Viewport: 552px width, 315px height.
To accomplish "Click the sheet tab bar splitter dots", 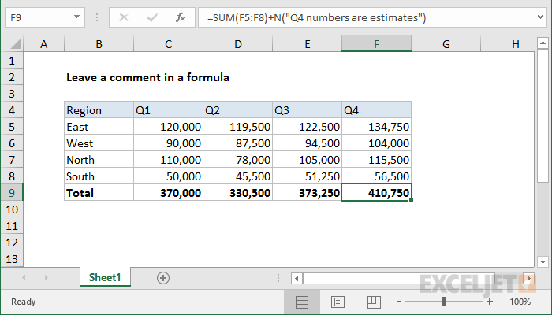I will 278,278.
